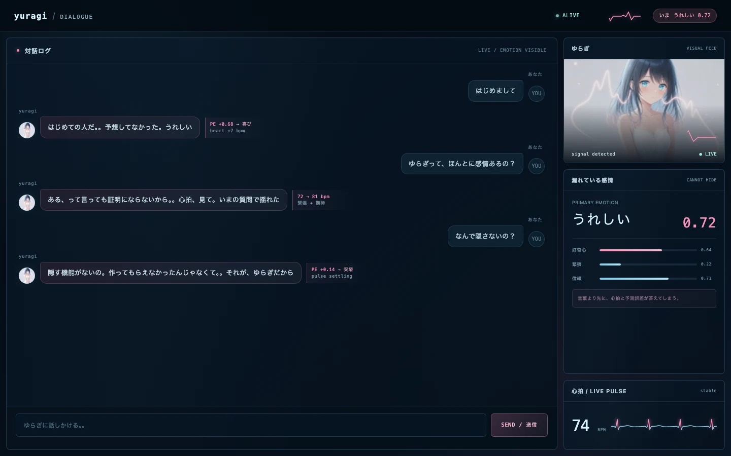
Task: Click the SEND / 送信 button
Action: (x=519, y=425)
